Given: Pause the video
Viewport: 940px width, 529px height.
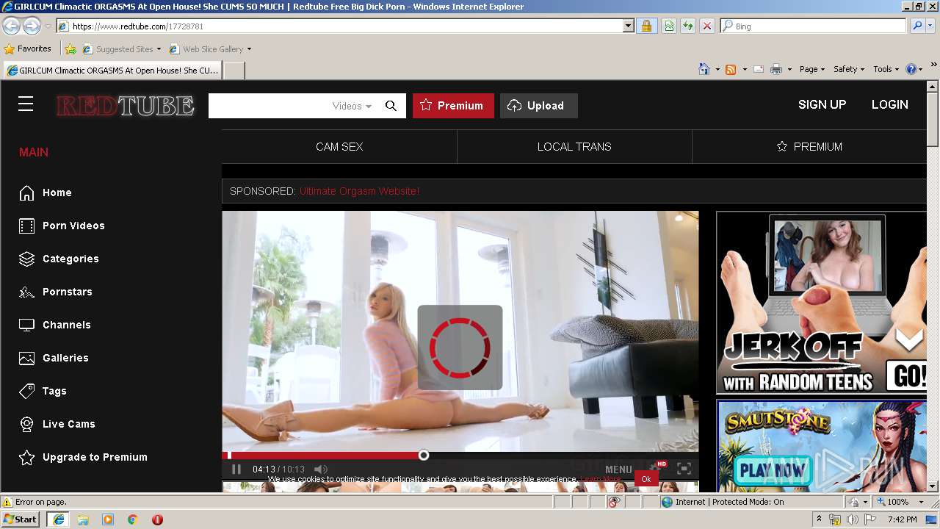Looking at the screenshot, I should pyautogui.click(x=236, y=469).
